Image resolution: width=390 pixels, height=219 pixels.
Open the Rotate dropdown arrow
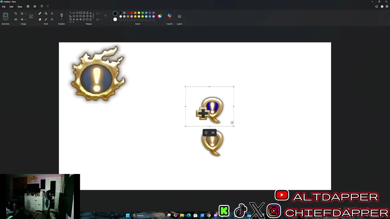(x=25, y=13)
